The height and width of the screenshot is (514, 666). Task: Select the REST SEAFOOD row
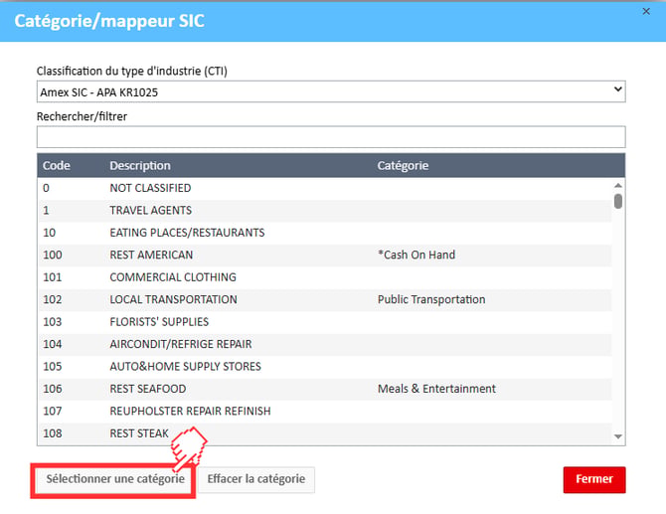coord(325,389)
